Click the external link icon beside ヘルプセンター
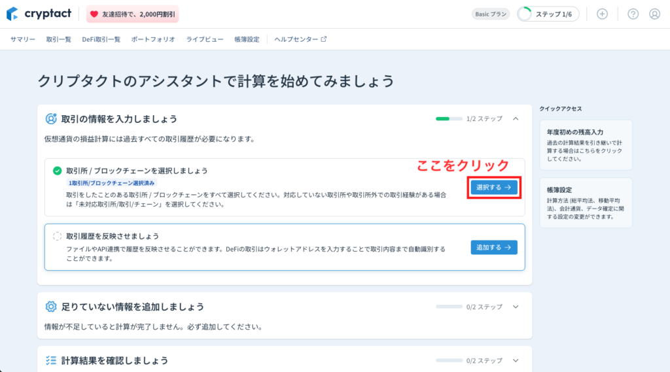This screenshot has width=670, height=372. [x=324, y=39]
